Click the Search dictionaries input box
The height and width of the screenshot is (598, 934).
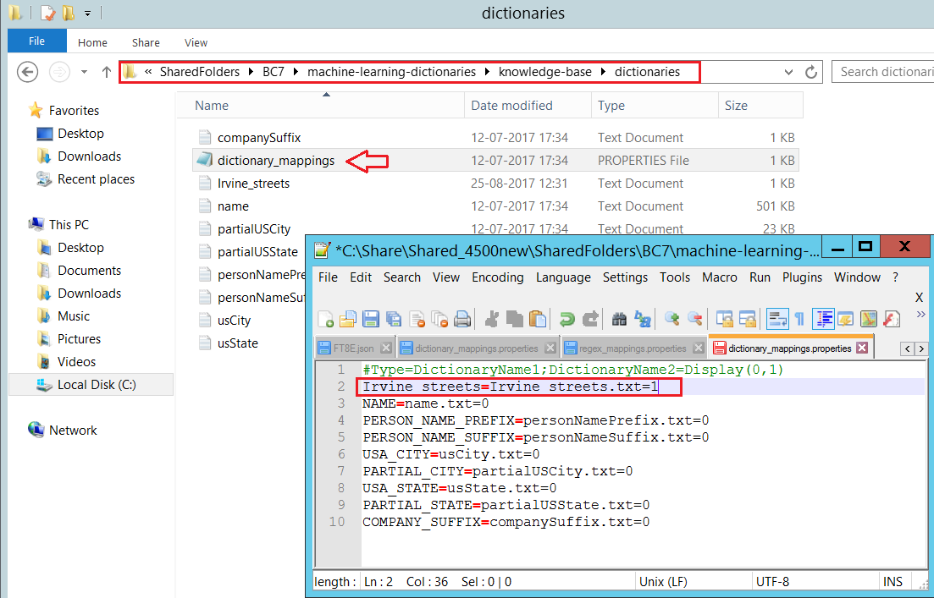pyautogui.click(x=883, y=72)
